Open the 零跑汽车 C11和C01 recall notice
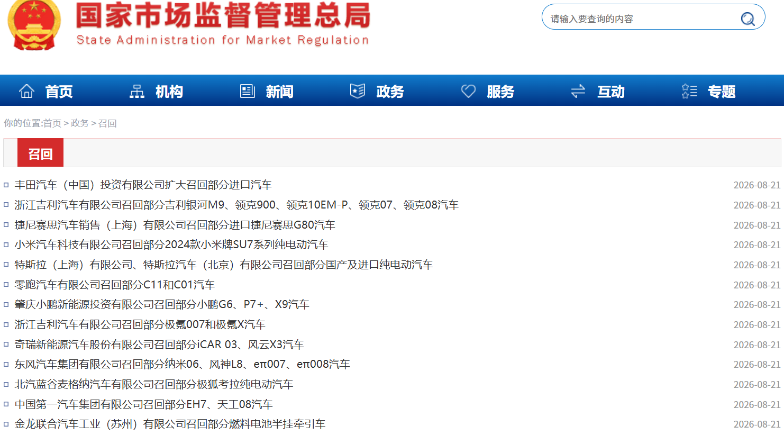 tap(115, 285)
